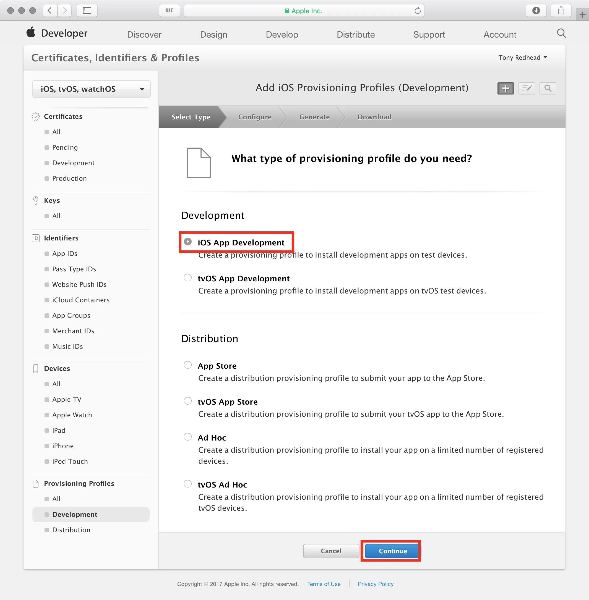Open the Safari downloads icon
The image size is (589, 600).
pyautogui.click(x=536, y=11)
